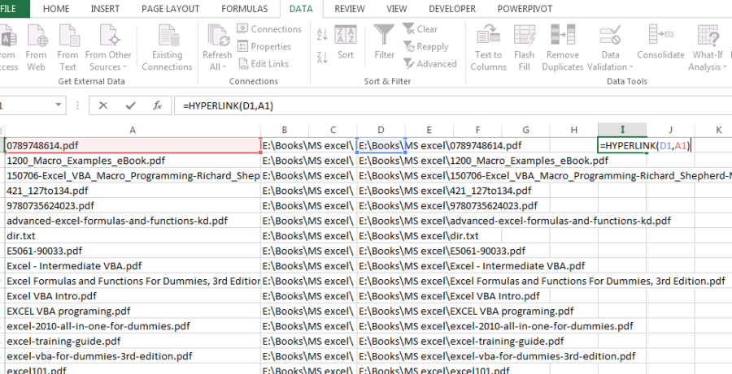Open Advanced filter options

[430, 64]
